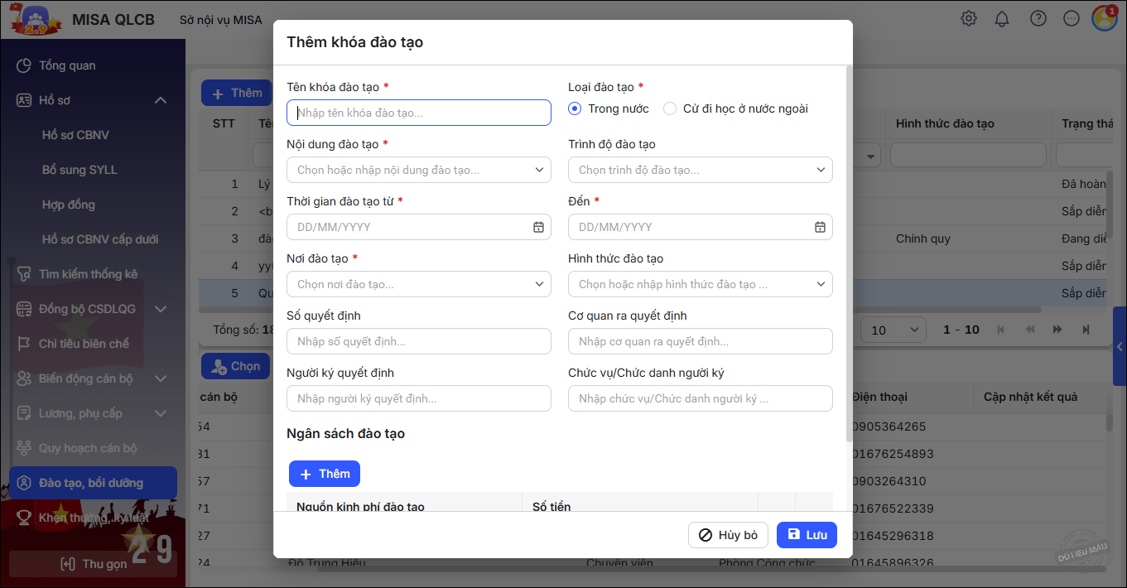The height and width of the screenshot is (588, 1127).
Task: Open the 'Nơi đào tạo' dropdown
Action: (538, 284)
